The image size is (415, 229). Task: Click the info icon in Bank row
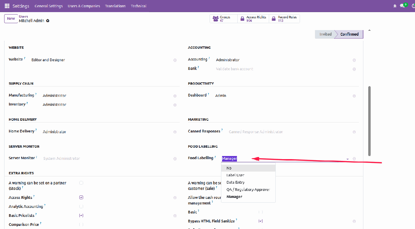click(354, 69)
